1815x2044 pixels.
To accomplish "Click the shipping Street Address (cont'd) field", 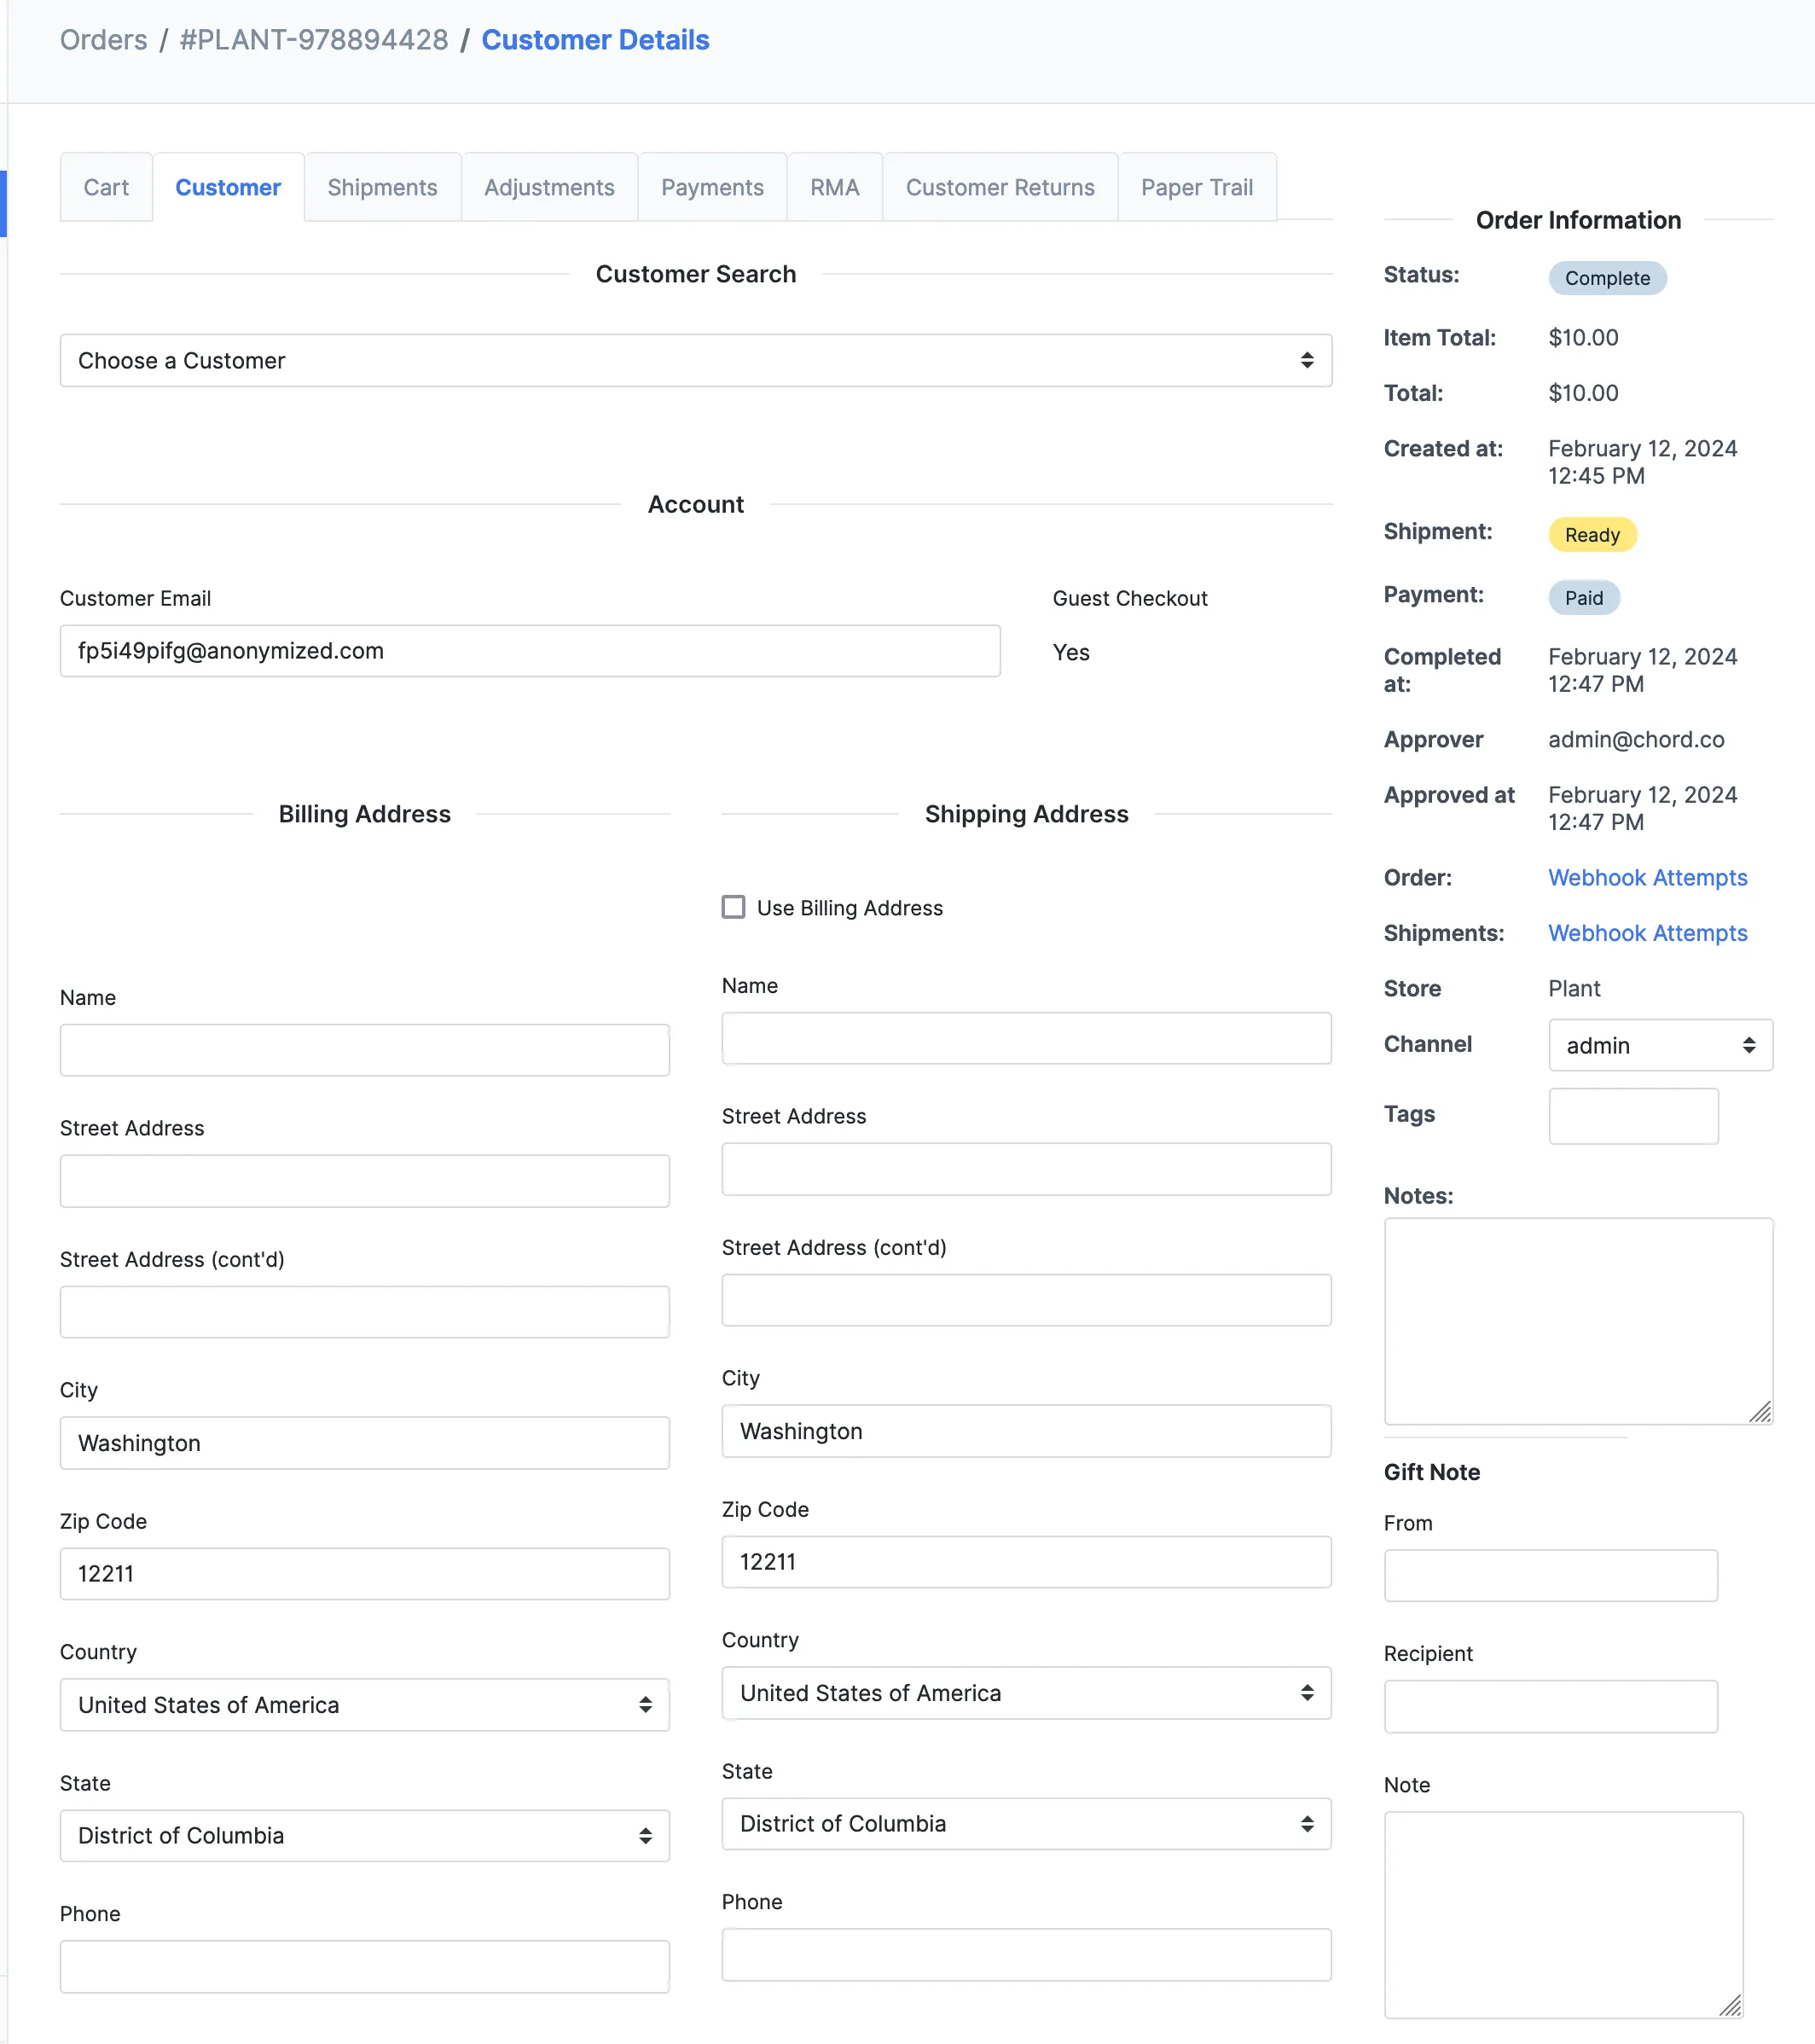I will point(1027,1300).
